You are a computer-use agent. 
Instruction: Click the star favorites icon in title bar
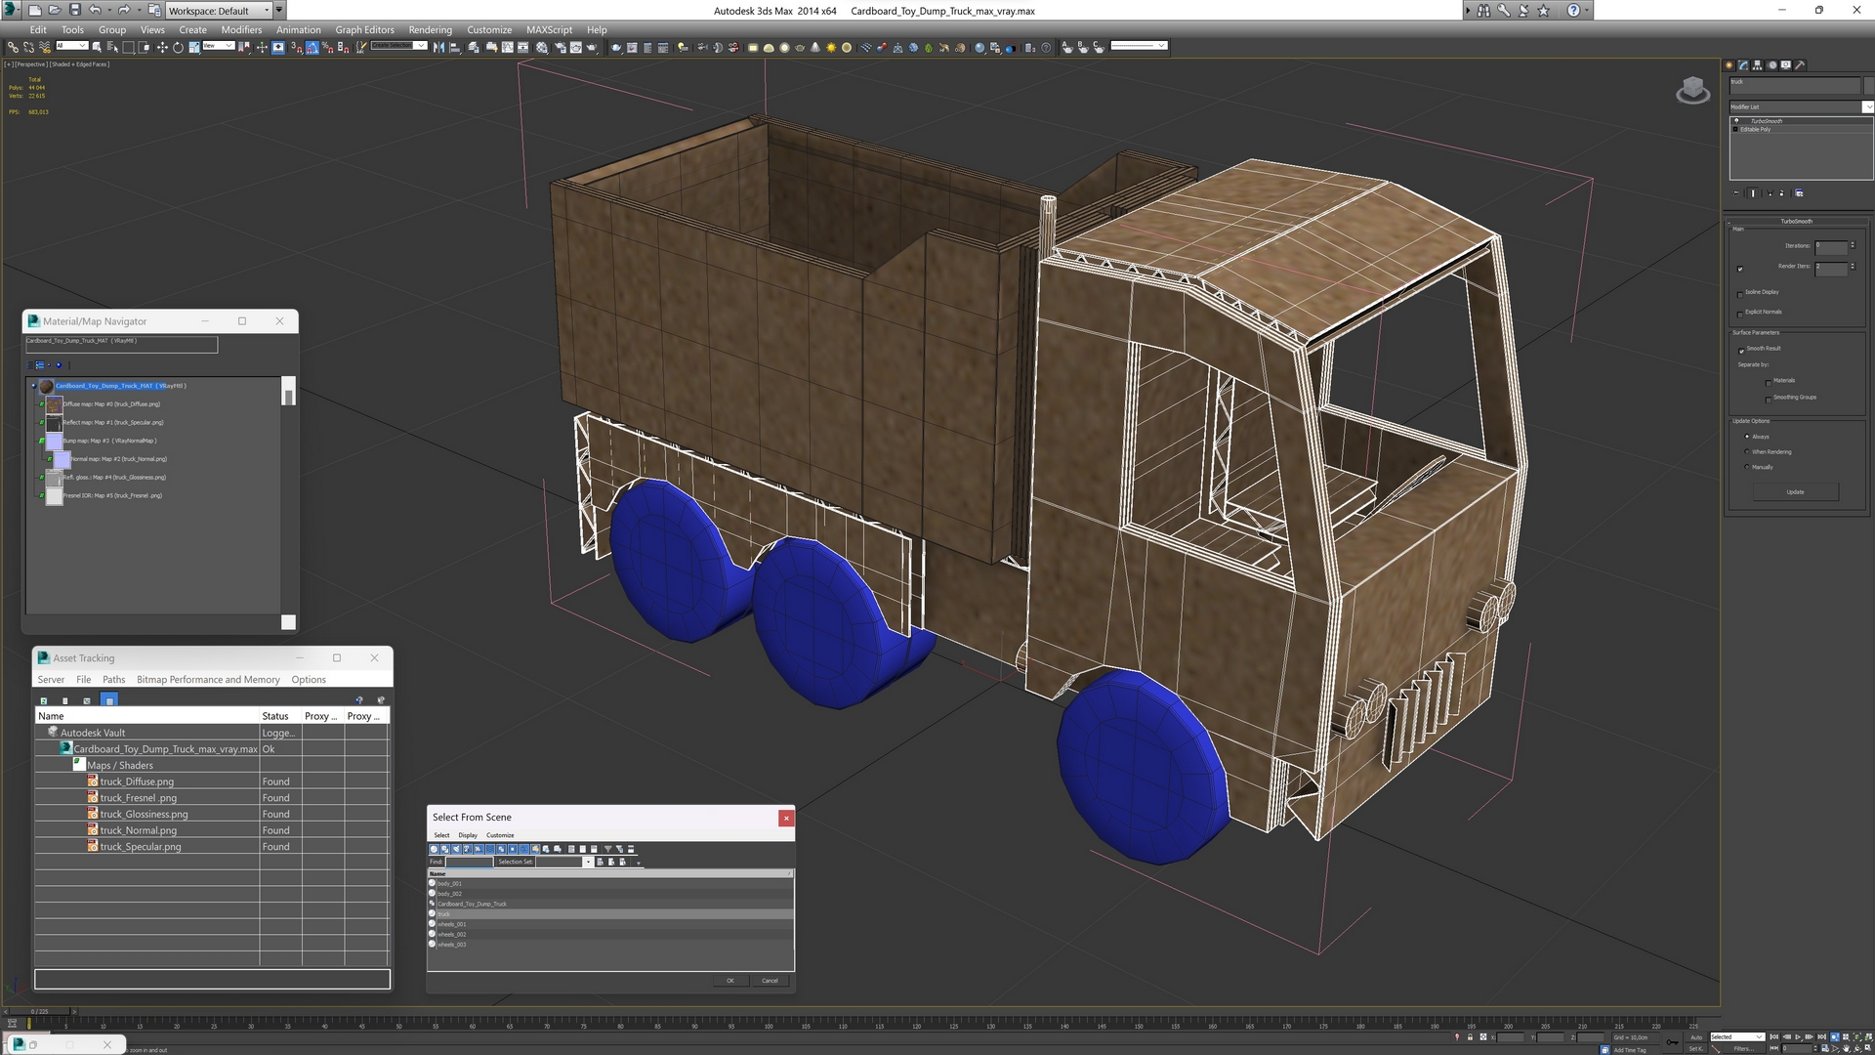tap(1543, 10)
